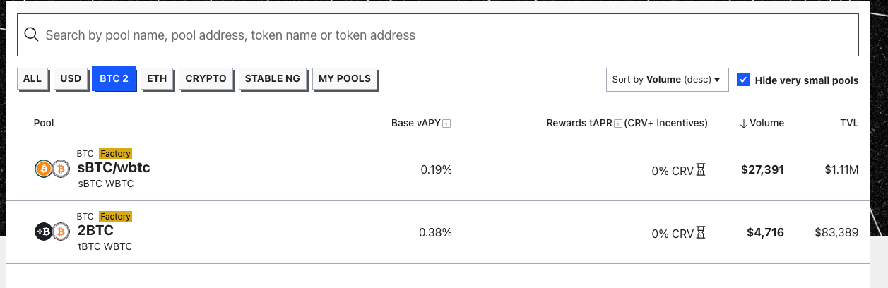Click the Volume sort arrow icon
888x288 pixels.
coord(744,124)
